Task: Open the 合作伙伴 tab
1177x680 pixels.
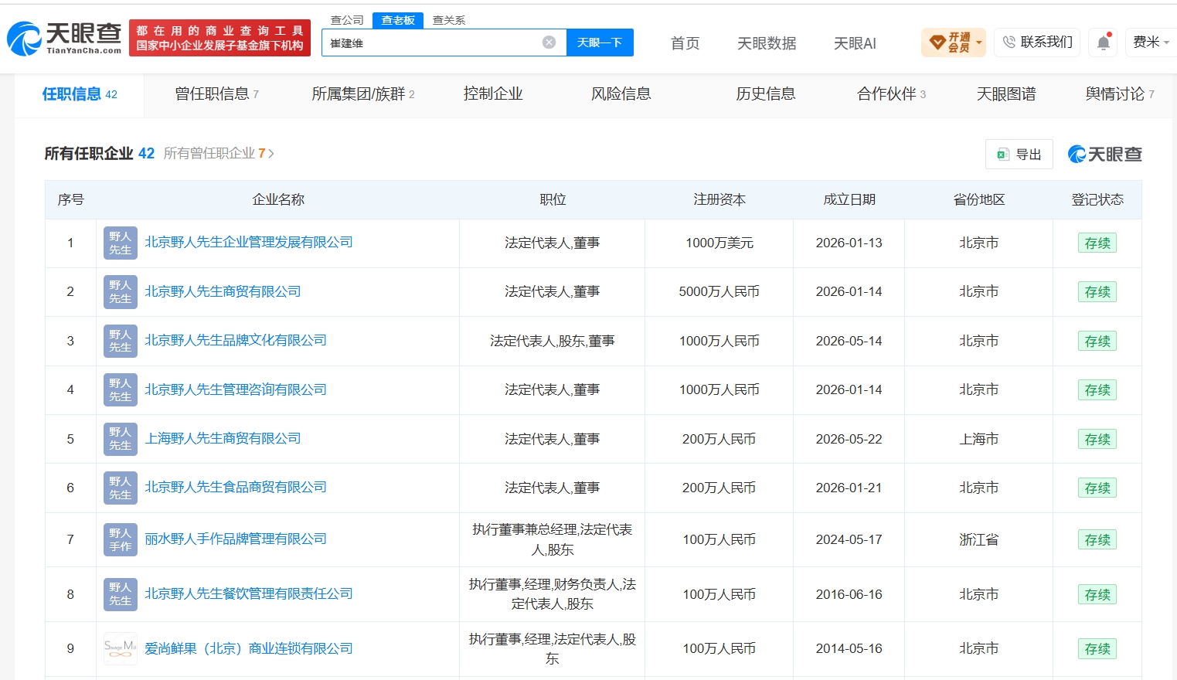Action: point(891,94)
